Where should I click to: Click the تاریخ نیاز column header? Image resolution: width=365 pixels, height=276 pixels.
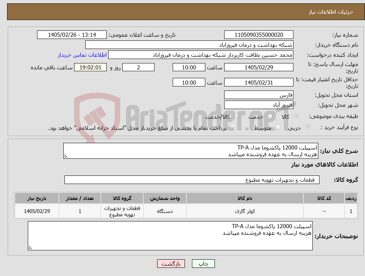[x=37, y=198]
